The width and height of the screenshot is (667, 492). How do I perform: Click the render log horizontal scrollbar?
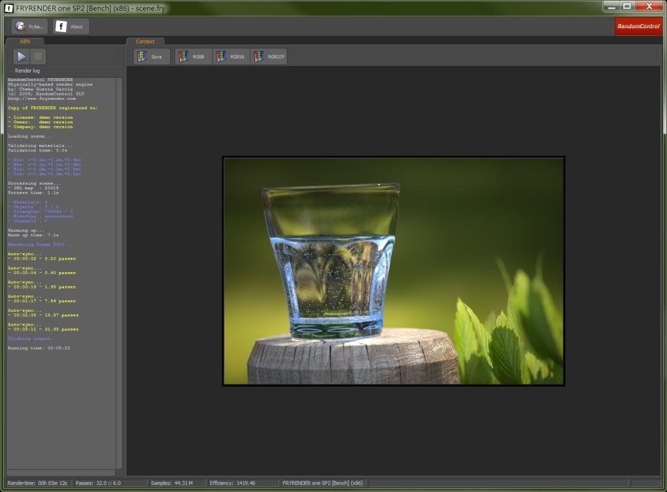click(61, 472)
